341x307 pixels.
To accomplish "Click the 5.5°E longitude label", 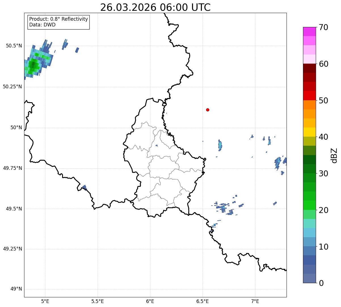I will point(98,301).
